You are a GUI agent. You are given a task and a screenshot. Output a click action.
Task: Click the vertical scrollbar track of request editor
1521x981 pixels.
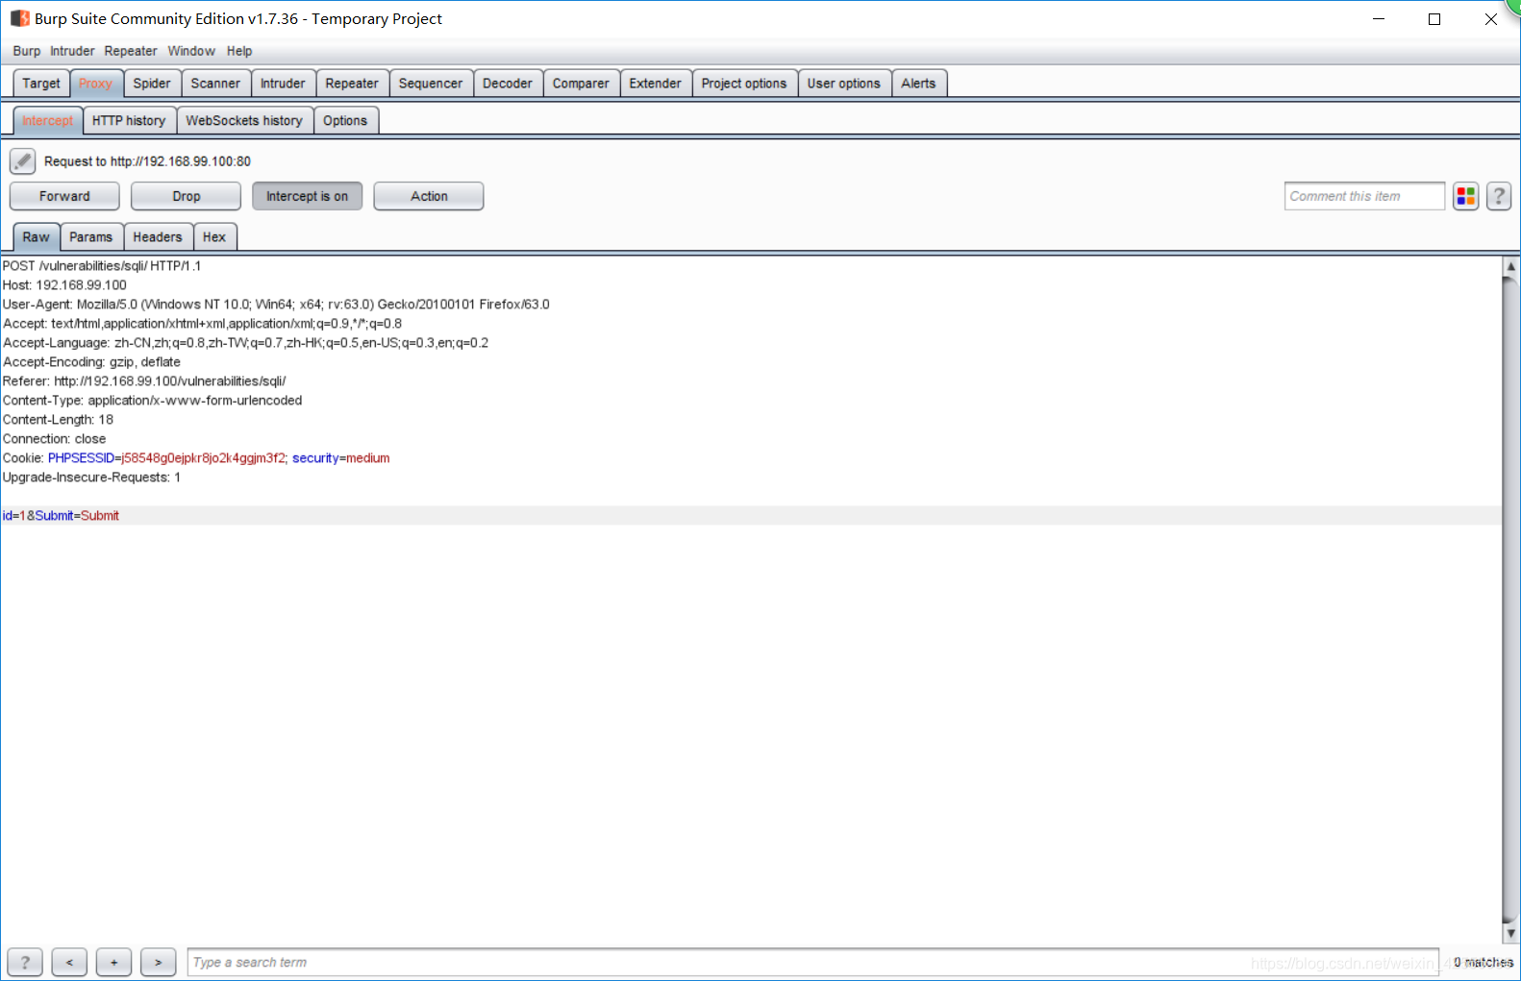pos(1511,600)
